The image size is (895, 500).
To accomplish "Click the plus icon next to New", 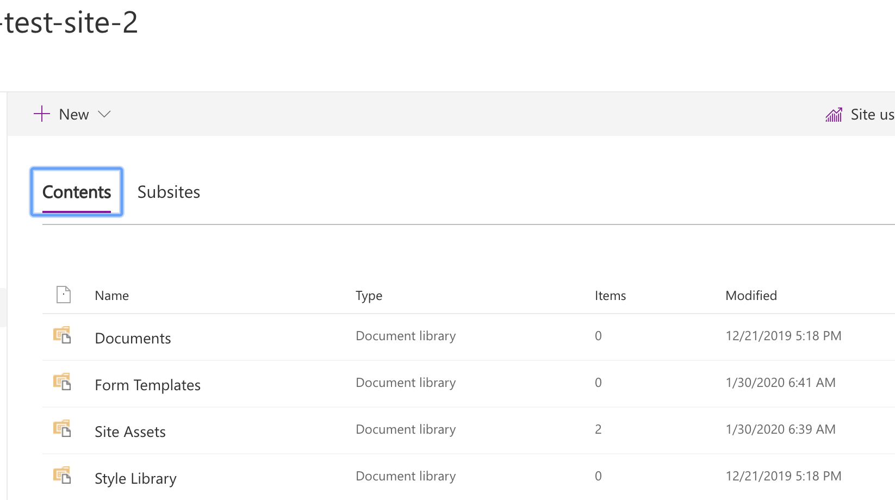I will (41, 114).
